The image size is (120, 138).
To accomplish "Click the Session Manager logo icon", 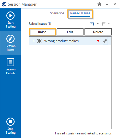I will pos(4,4).
